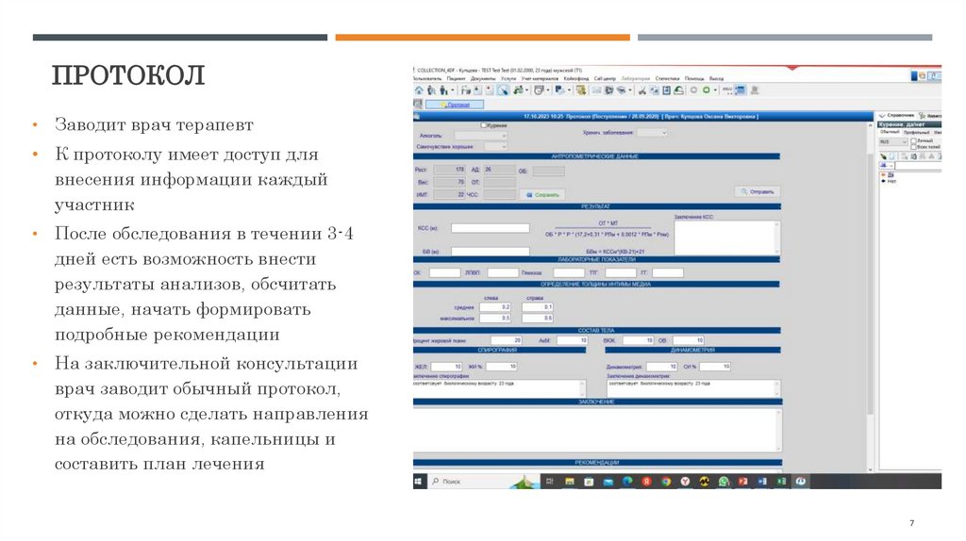Click the envelope mail icon in toolbar
Screen dimensions: 966x541
[x=597, y=90]
